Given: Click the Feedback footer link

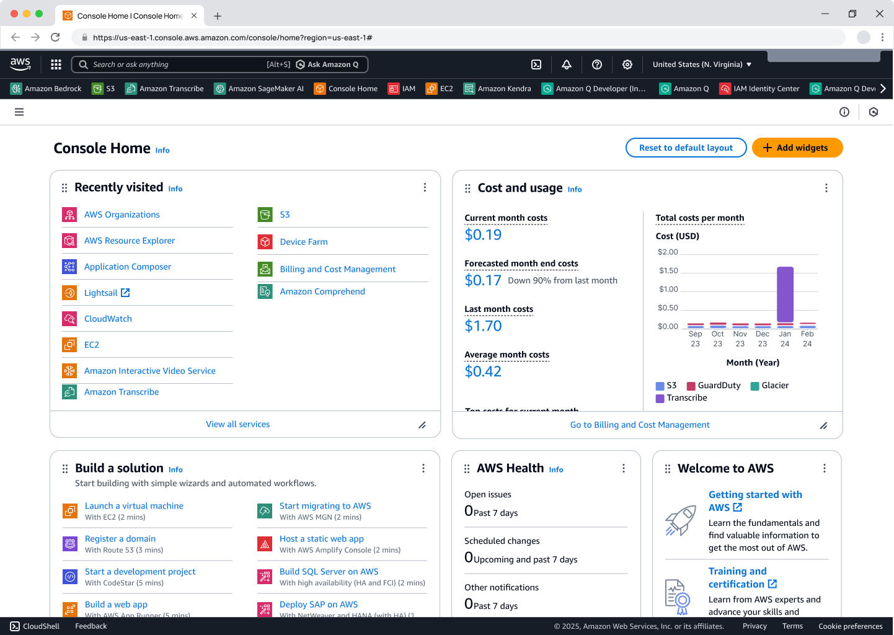Looking at the screenshot, I should coord(91,626).
